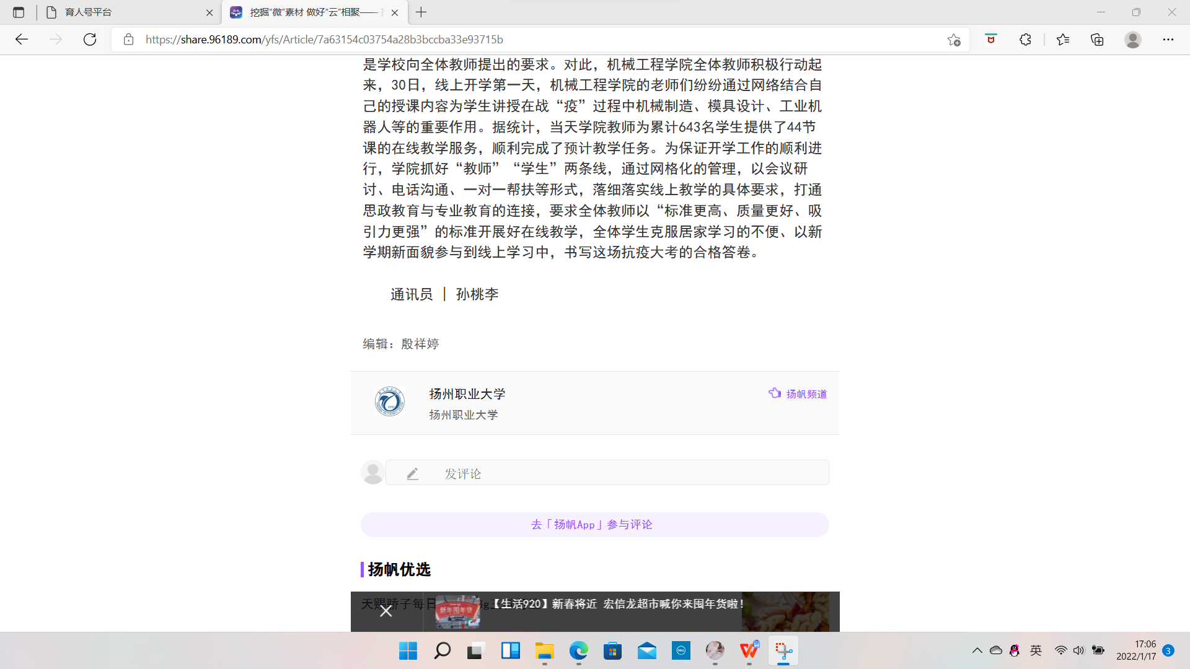Add this page to favorites
This screenshot has width=1190, height=669.
tap(954, 40)
